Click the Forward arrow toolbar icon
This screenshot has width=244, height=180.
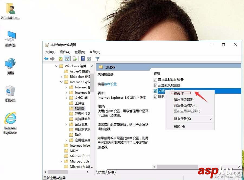(x=52, y=59)
